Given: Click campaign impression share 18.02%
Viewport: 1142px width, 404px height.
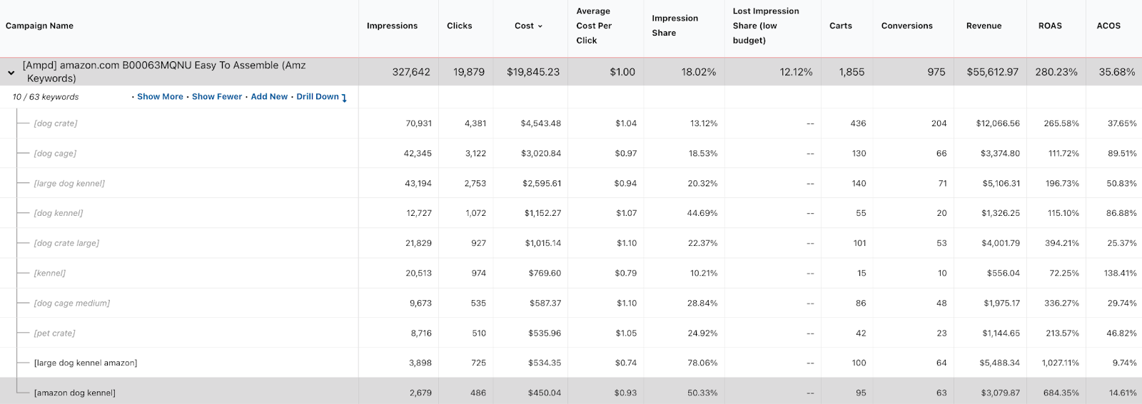Looking at the screenshot, I should [699, 72].
